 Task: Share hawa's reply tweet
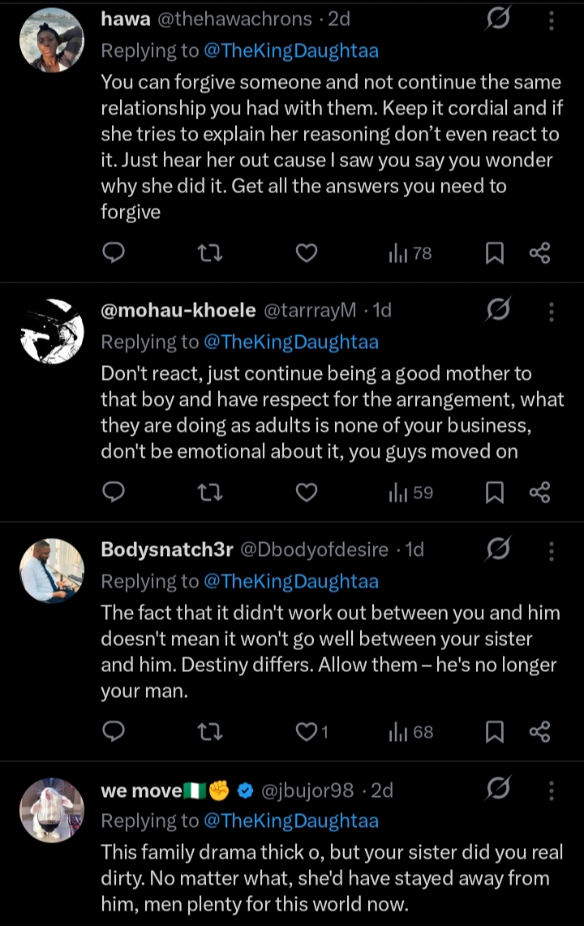click(539, 254)
